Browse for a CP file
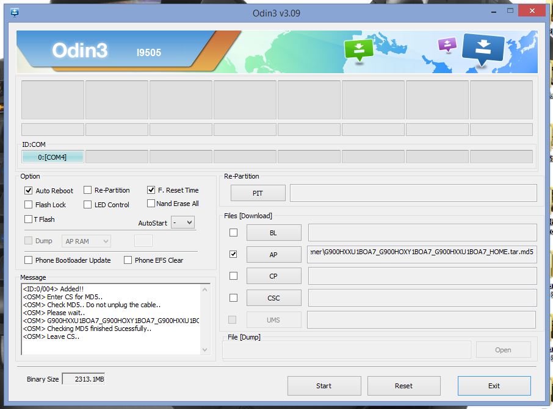This screenshot has height=409, width=553. point(273,276)
